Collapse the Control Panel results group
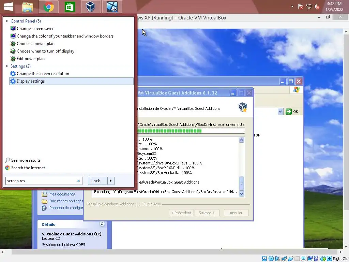The height and width of the screenshot is (262, 349). click(x=7, y=21)
